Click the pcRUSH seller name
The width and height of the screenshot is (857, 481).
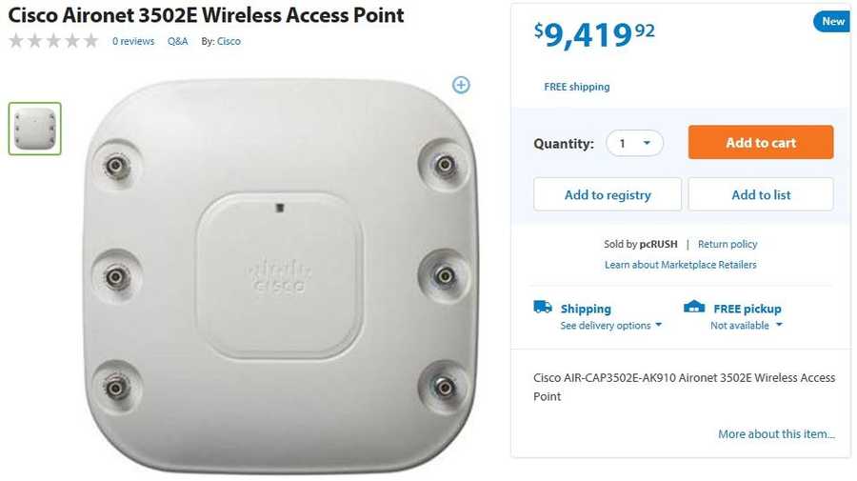[x=659, y=245]
